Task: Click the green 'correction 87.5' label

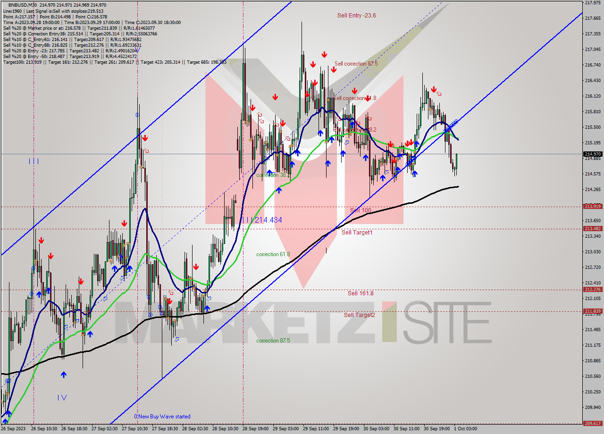Action: pos(273,341)
